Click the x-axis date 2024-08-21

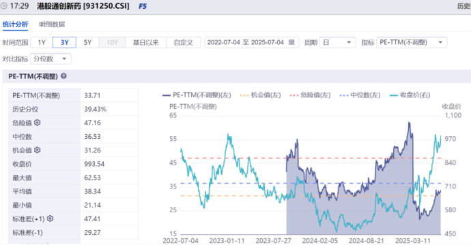point(367,241)
